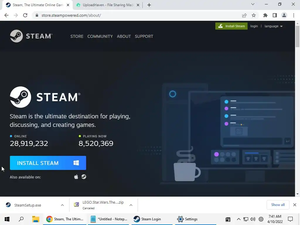This screenshot has height=225, width=300.
Task: Click the green Install Steam button
Action: coord(231,26)
